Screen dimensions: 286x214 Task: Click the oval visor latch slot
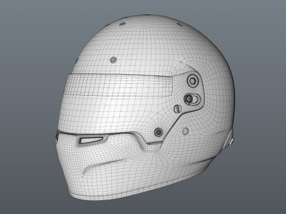pyautogui.click(x=192, y=99)
